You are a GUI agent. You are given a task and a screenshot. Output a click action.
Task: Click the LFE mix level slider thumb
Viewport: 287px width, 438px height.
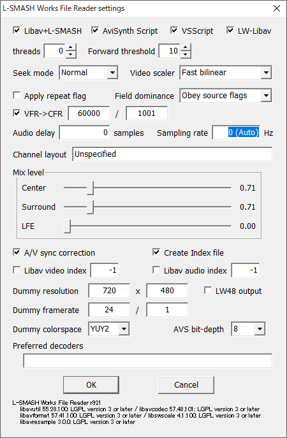[x=68, y=226]
